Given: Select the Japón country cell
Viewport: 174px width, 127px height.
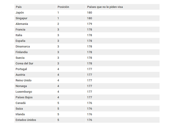Looking at the screenshot, I should (20, 13).
